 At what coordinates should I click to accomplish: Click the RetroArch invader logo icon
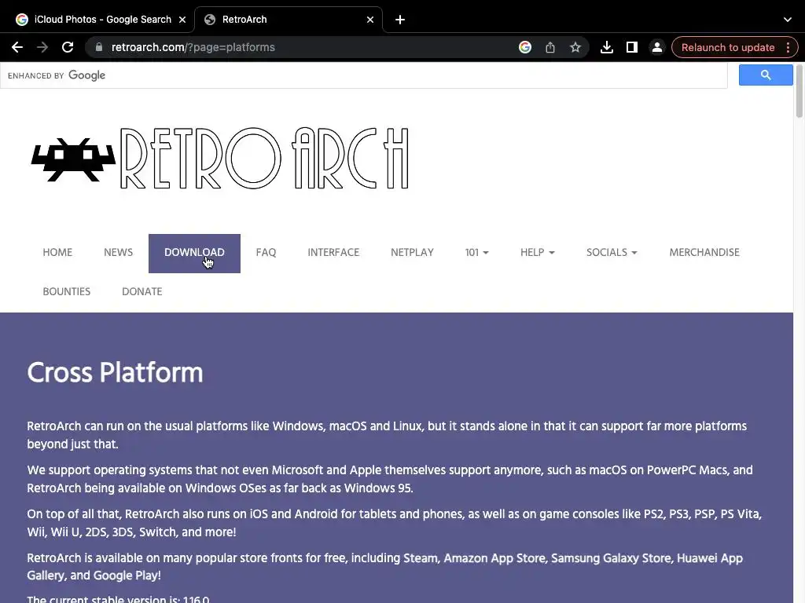pyautogui.click(x=73, y=159)
